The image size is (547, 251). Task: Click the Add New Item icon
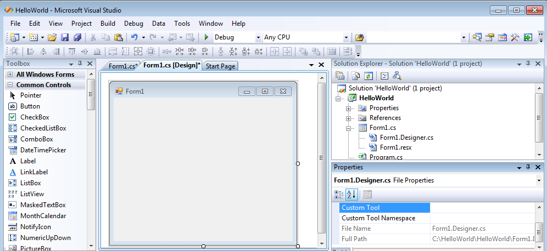pyautogui.click(x=33, y=37)
